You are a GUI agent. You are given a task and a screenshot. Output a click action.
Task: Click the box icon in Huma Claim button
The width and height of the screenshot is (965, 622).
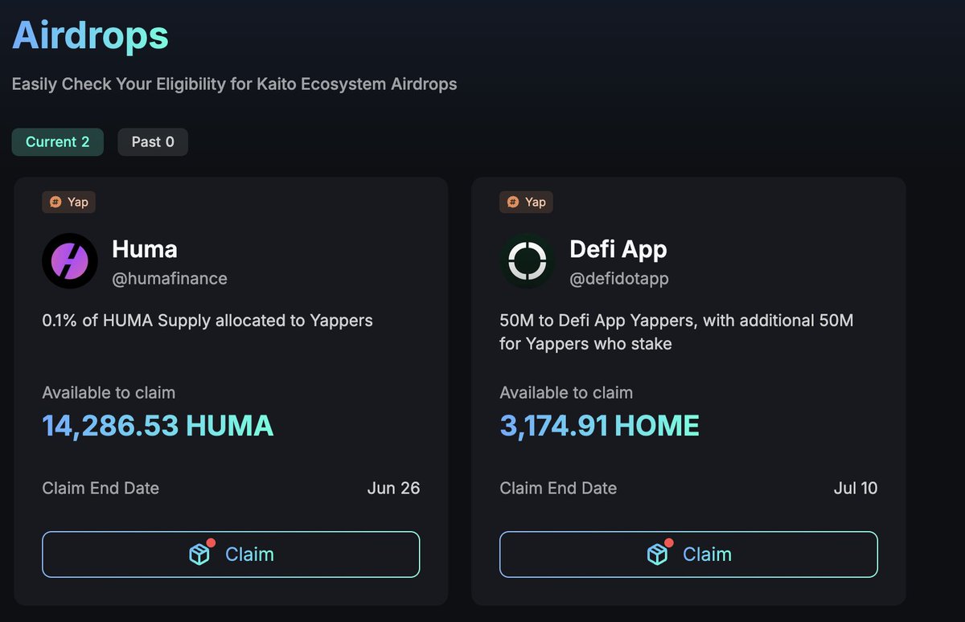pyautogui.click(x=199, y=554)
